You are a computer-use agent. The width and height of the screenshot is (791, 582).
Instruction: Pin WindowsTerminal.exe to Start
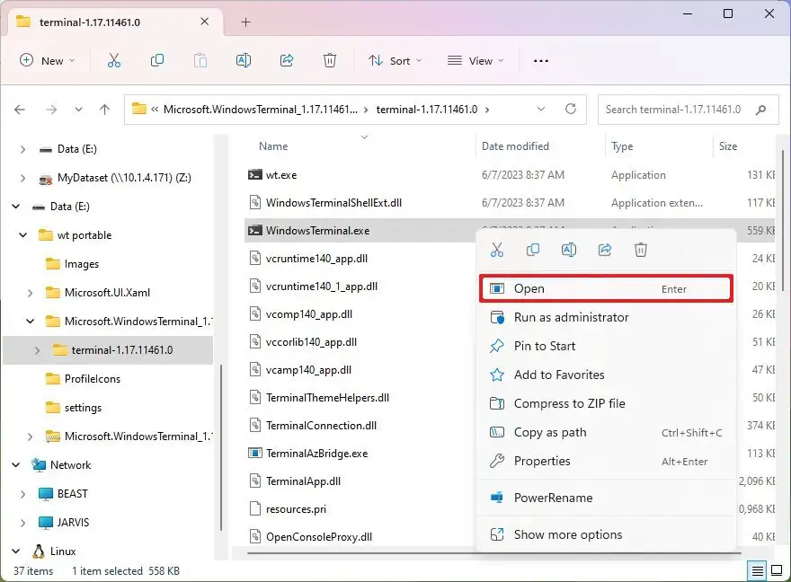[542, 346]
